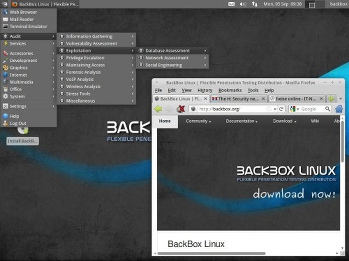Click the Help icon in the menu
Viewport: 349px width, 261px height.
(x=5, y=116)
